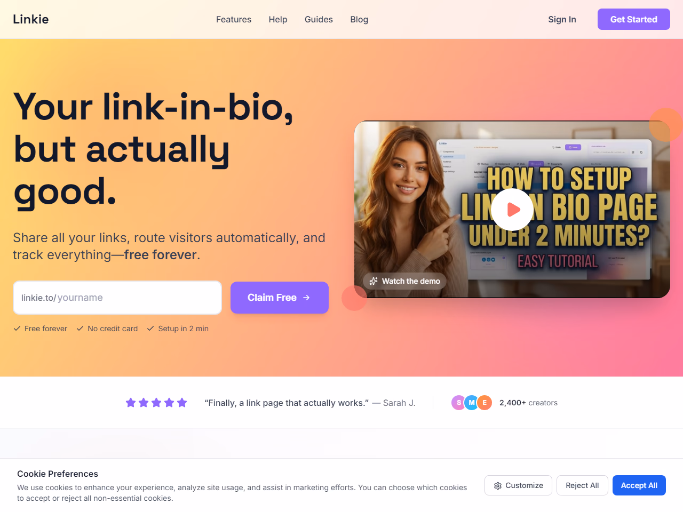Open the Linkie logo homepage link
The image size is (683, 512).
coord(31,19)
